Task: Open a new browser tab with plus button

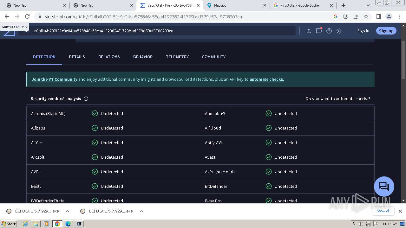Action: pyautogui.click(x=344, y=5)
